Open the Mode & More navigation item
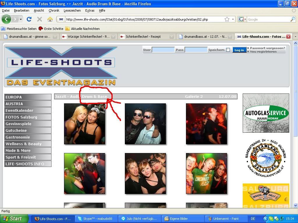Screen dimensions: 298x223 [x=28, y=150]
